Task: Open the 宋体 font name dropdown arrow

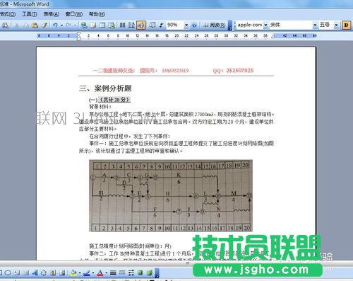Action: [x=315, y=25]
